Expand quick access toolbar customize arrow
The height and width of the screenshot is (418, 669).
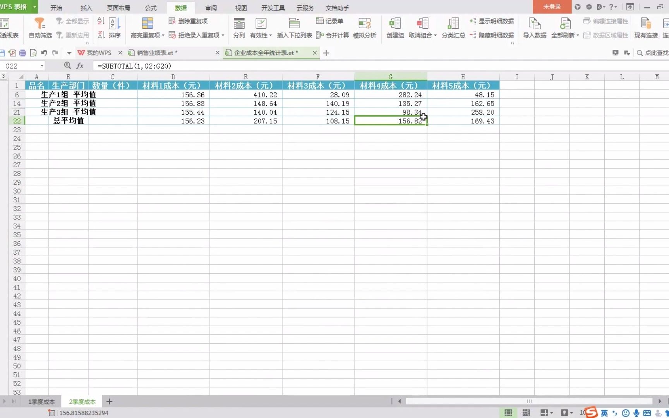pyautogui.click(x=69, y=53)
